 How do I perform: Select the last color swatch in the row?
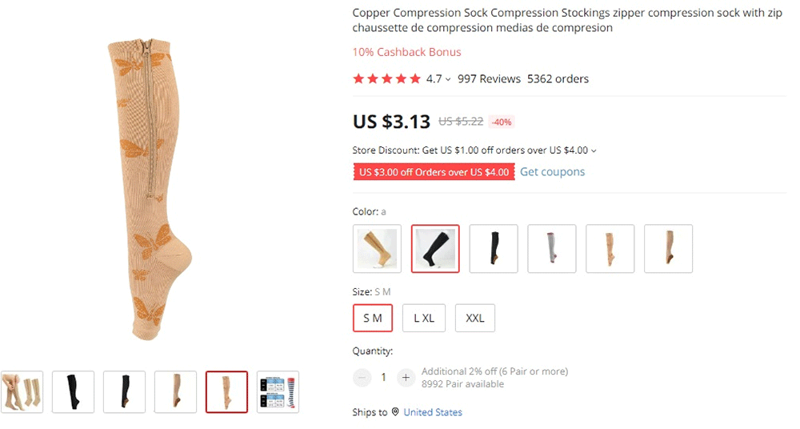[x=669, y=249]
